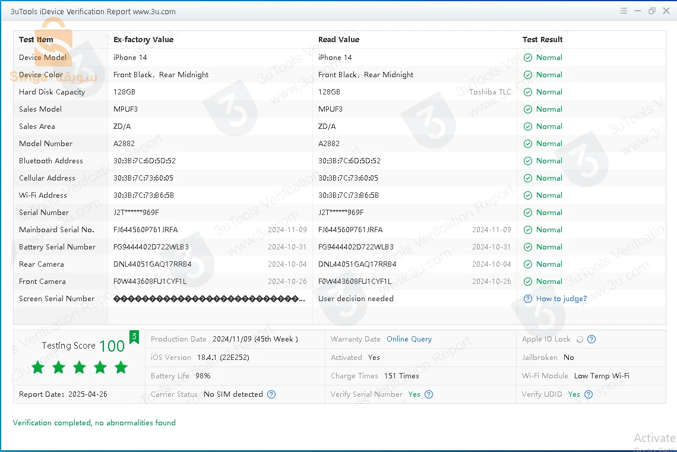Screen dimensions: 677x452
Task: Click the Report Date 2025-04-26 text
Action: click(x=63, y=394)
